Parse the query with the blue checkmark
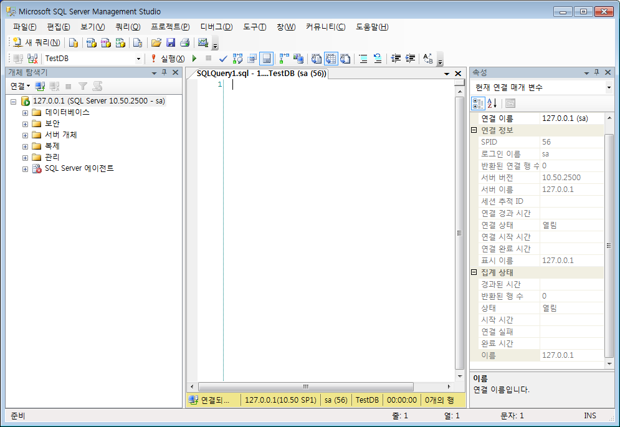620x427 pixels. click(x=223, y=59)
